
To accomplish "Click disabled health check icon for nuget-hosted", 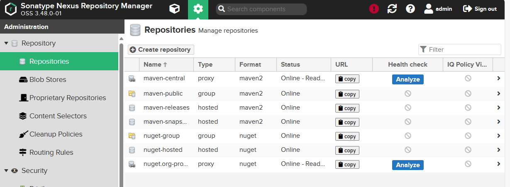I will (408, 150).
